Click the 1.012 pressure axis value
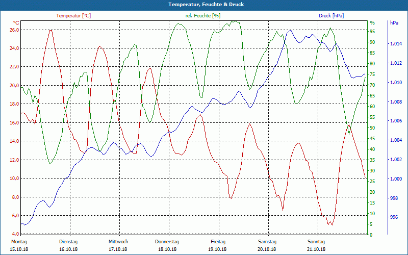The image size is (408, 255). point(396,63)
